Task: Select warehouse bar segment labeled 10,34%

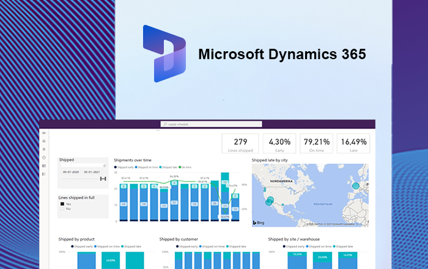Action: (297, 254)
